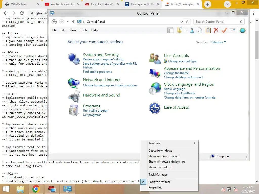Click the Clock, Language, and Region globe icon
This screenshot has width=259, height=194.
click(155, 88)
